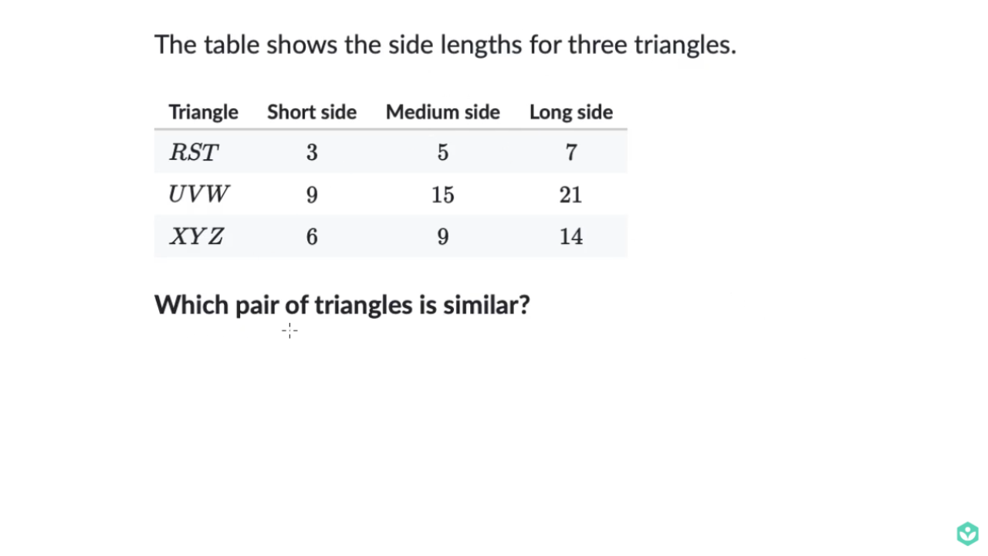Click the long side value 14
This screenshot has height=556, width=988.
point(571,236)
